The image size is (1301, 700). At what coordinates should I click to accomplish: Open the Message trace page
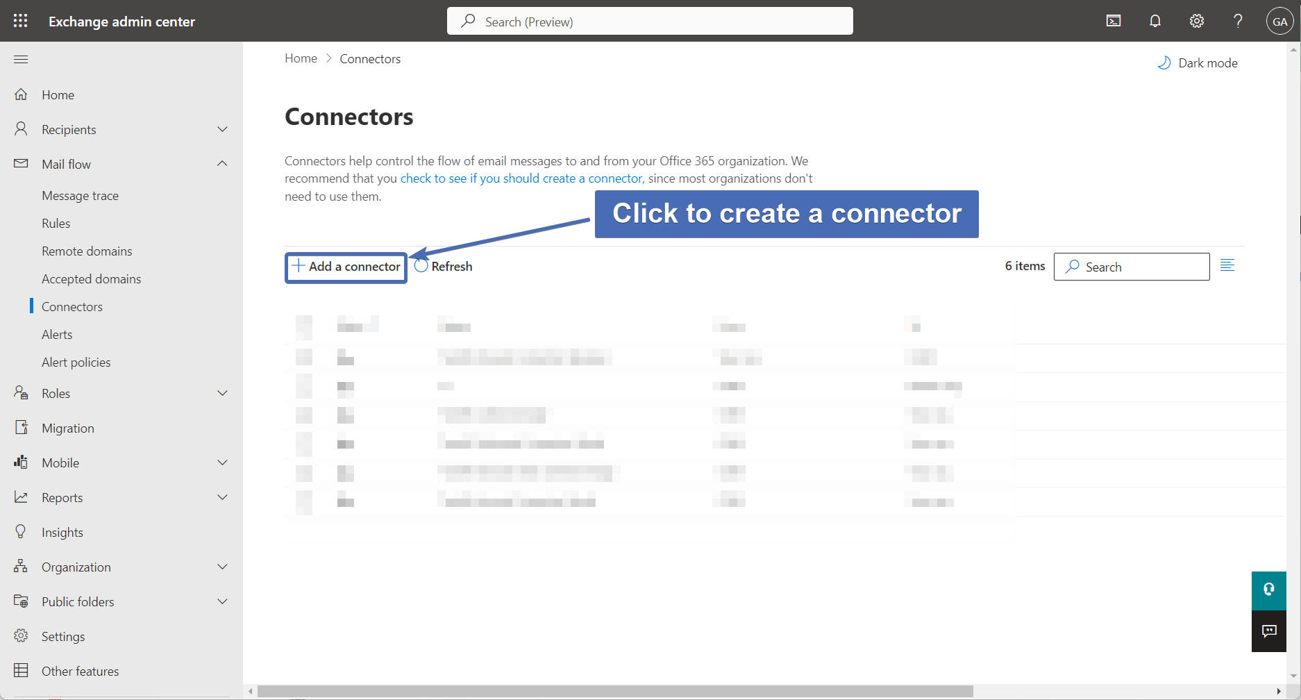coord(80,195)
